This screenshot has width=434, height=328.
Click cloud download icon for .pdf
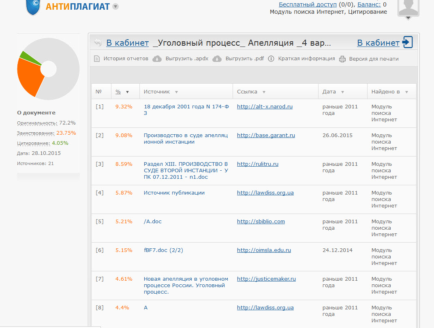click(x=217, y=59)
